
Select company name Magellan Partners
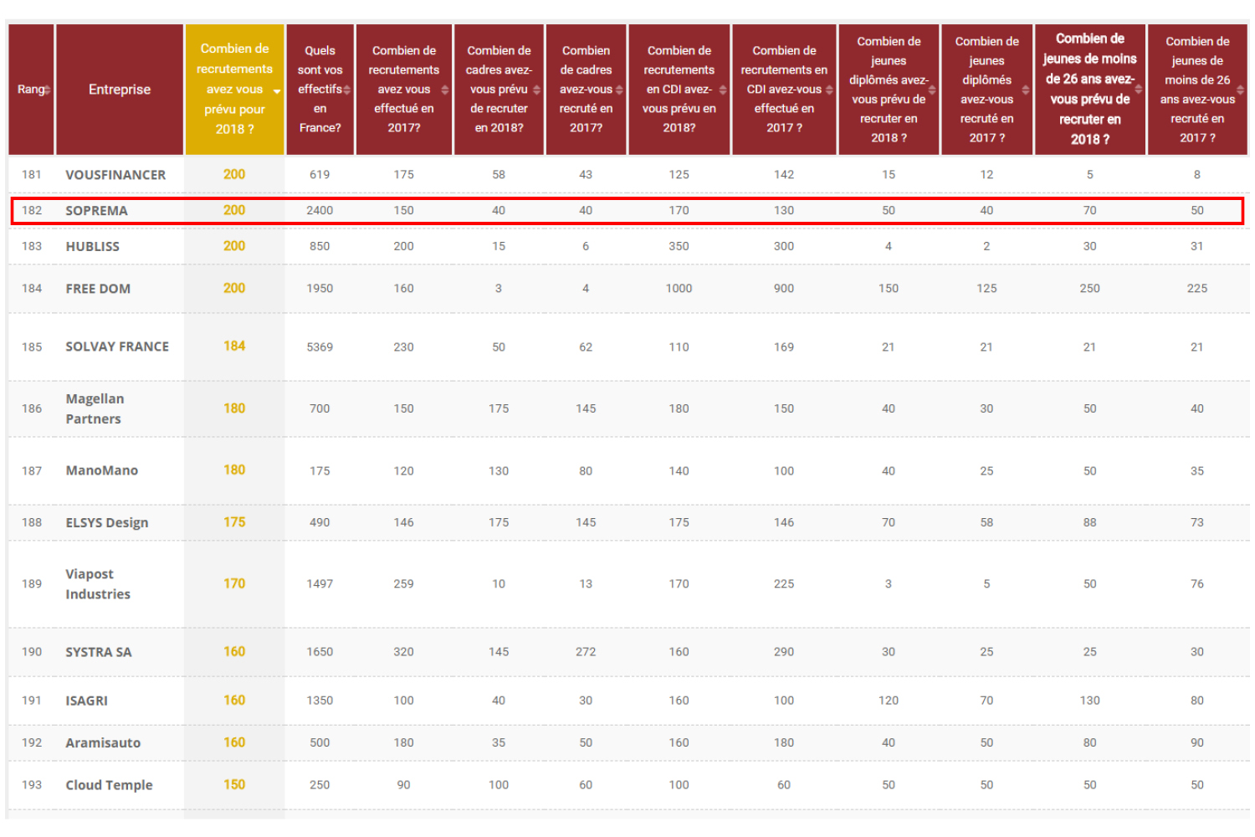pos(95,408)
